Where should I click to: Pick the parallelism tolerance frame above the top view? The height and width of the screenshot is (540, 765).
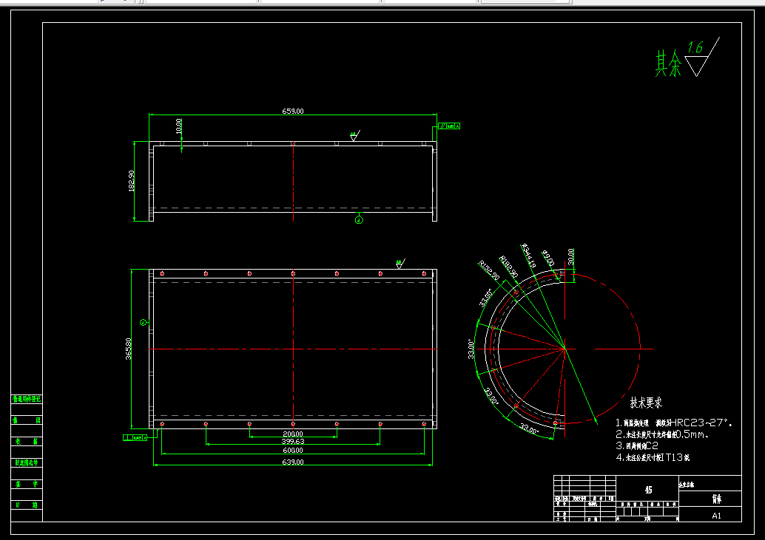point(449,126)
